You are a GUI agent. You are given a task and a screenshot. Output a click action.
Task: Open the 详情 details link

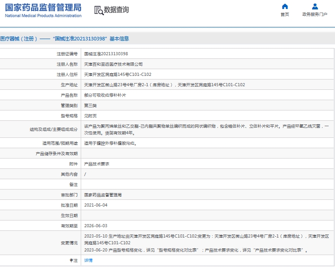[88, 260]
